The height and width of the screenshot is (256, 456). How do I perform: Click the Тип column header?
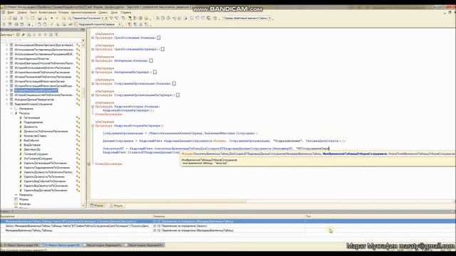click(380, 216)
